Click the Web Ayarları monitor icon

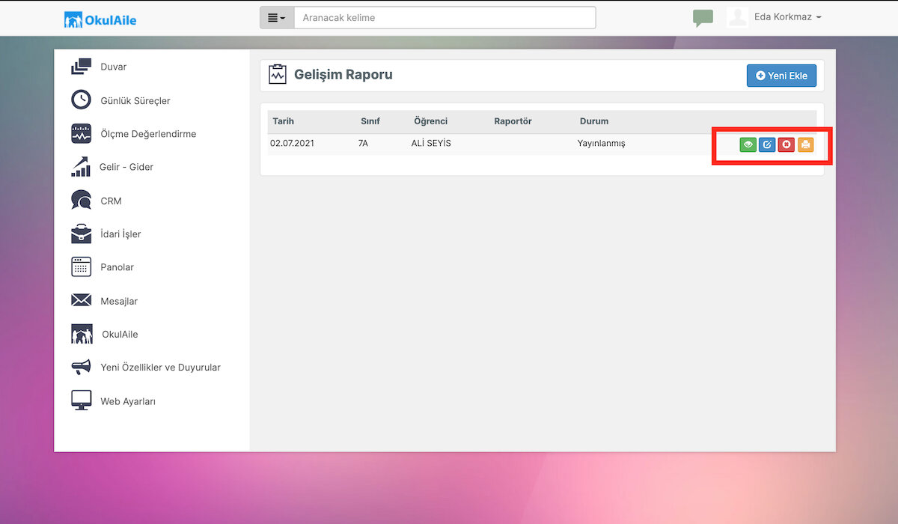coord(81,400)
